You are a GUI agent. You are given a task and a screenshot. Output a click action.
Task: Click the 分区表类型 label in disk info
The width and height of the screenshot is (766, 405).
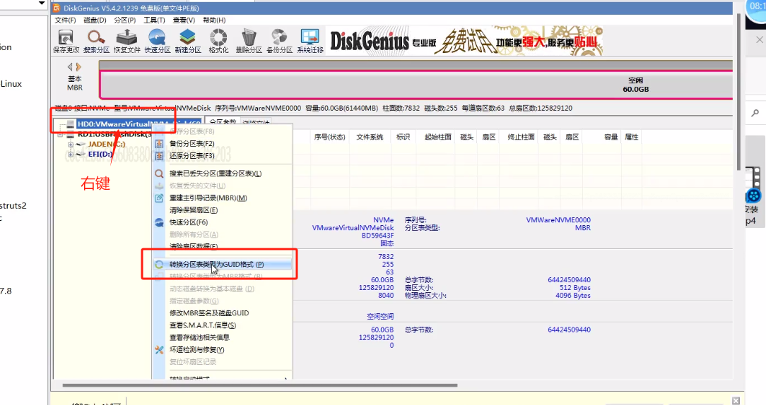pos(423,228)
